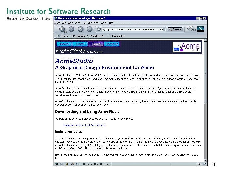This screenshot has height=176, width=235.
Task: Click the Back arrow navigation button
Action: point(62,29)
